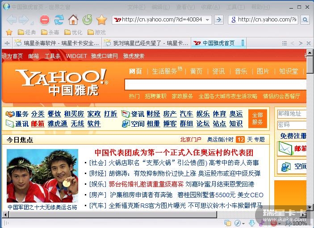
Task: Open the 雅虎口碑网 link
Action: point(105,56)
